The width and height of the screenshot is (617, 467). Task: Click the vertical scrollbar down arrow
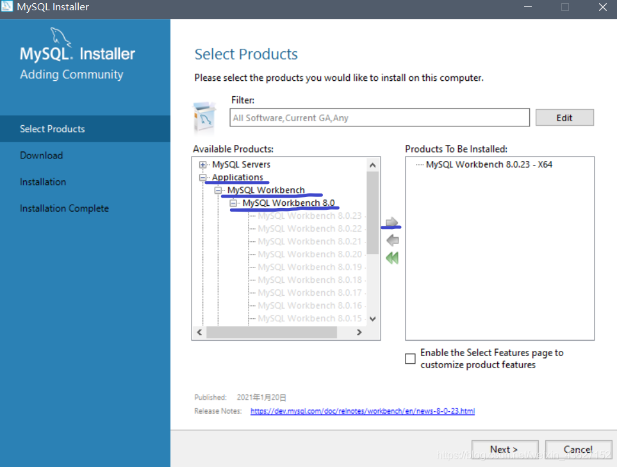tap(373, 319)
